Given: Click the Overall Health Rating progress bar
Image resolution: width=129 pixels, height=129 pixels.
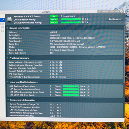Looking at the screenshot, I should pyautogui.click(x=71, y=19).
